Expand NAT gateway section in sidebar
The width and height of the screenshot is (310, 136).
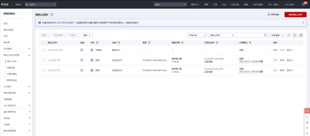[x=17, y=86]
